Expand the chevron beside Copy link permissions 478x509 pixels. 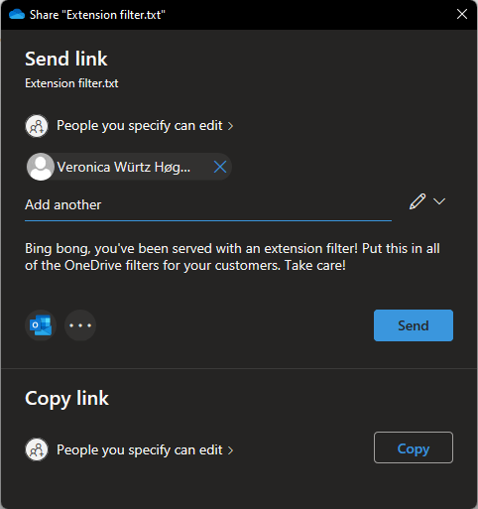(x=230, y=450)
